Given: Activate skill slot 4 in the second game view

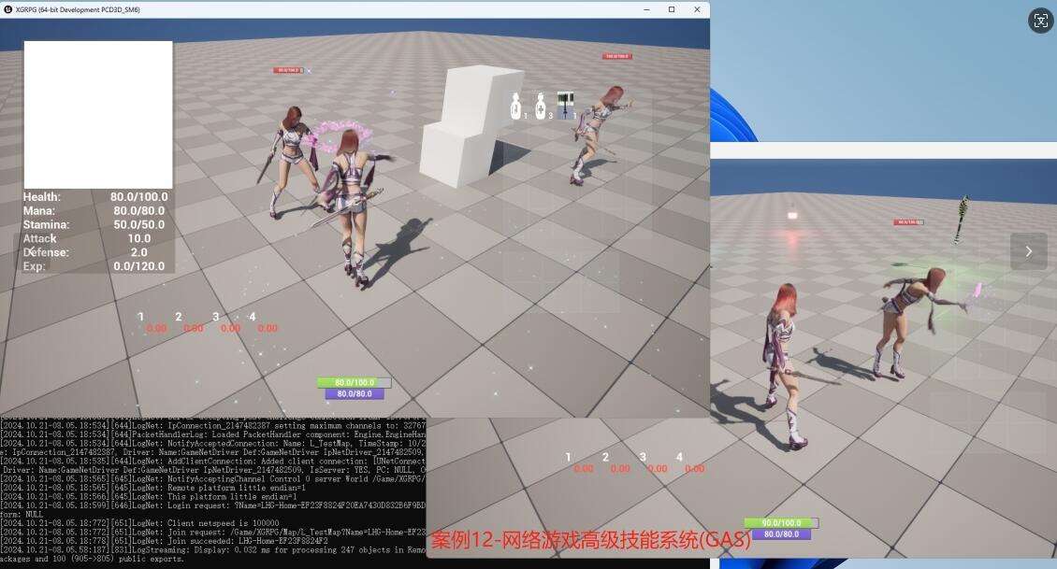Looking at the screenshot, I should pos(679,457).
